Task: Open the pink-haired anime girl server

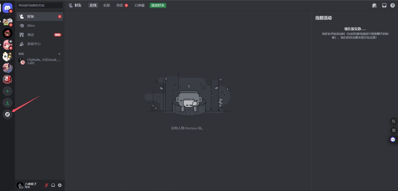Action: (7, 44)
